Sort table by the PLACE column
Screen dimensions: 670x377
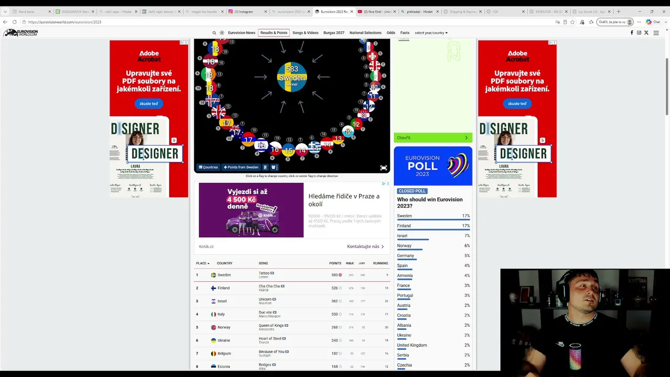[x=203, y=263]
